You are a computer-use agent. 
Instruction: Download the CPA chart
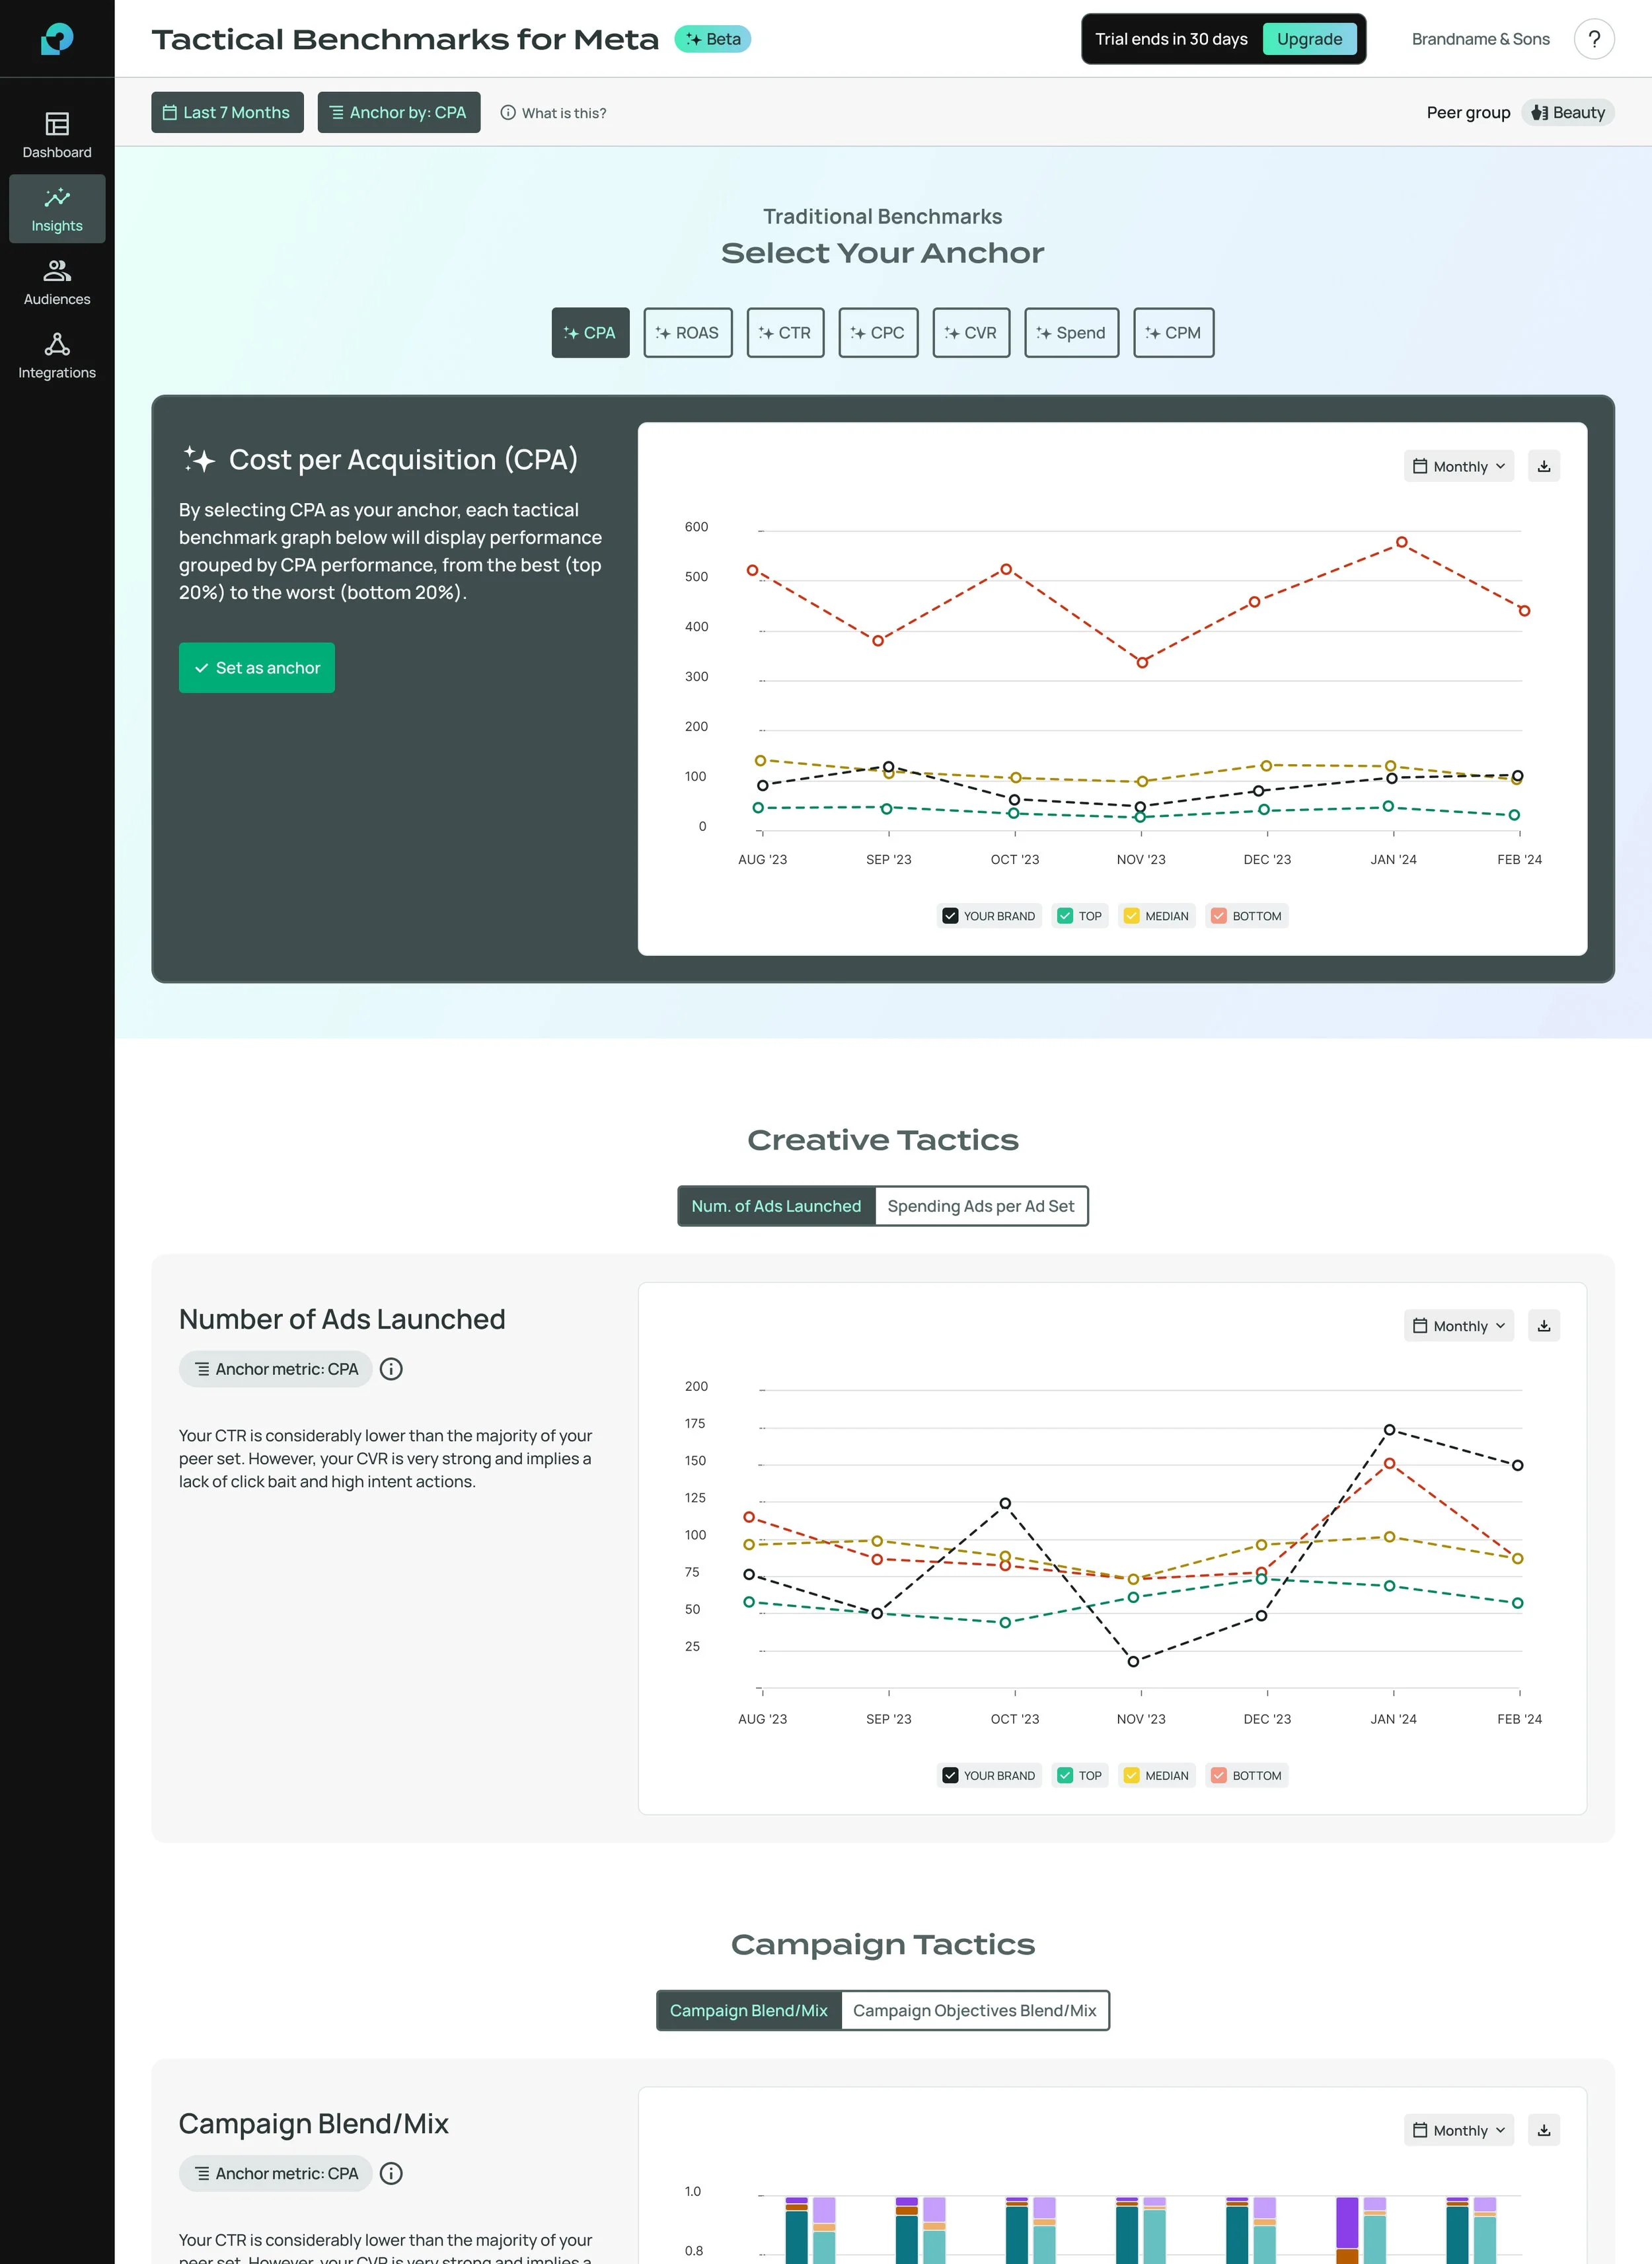(x=1543, y=466)
